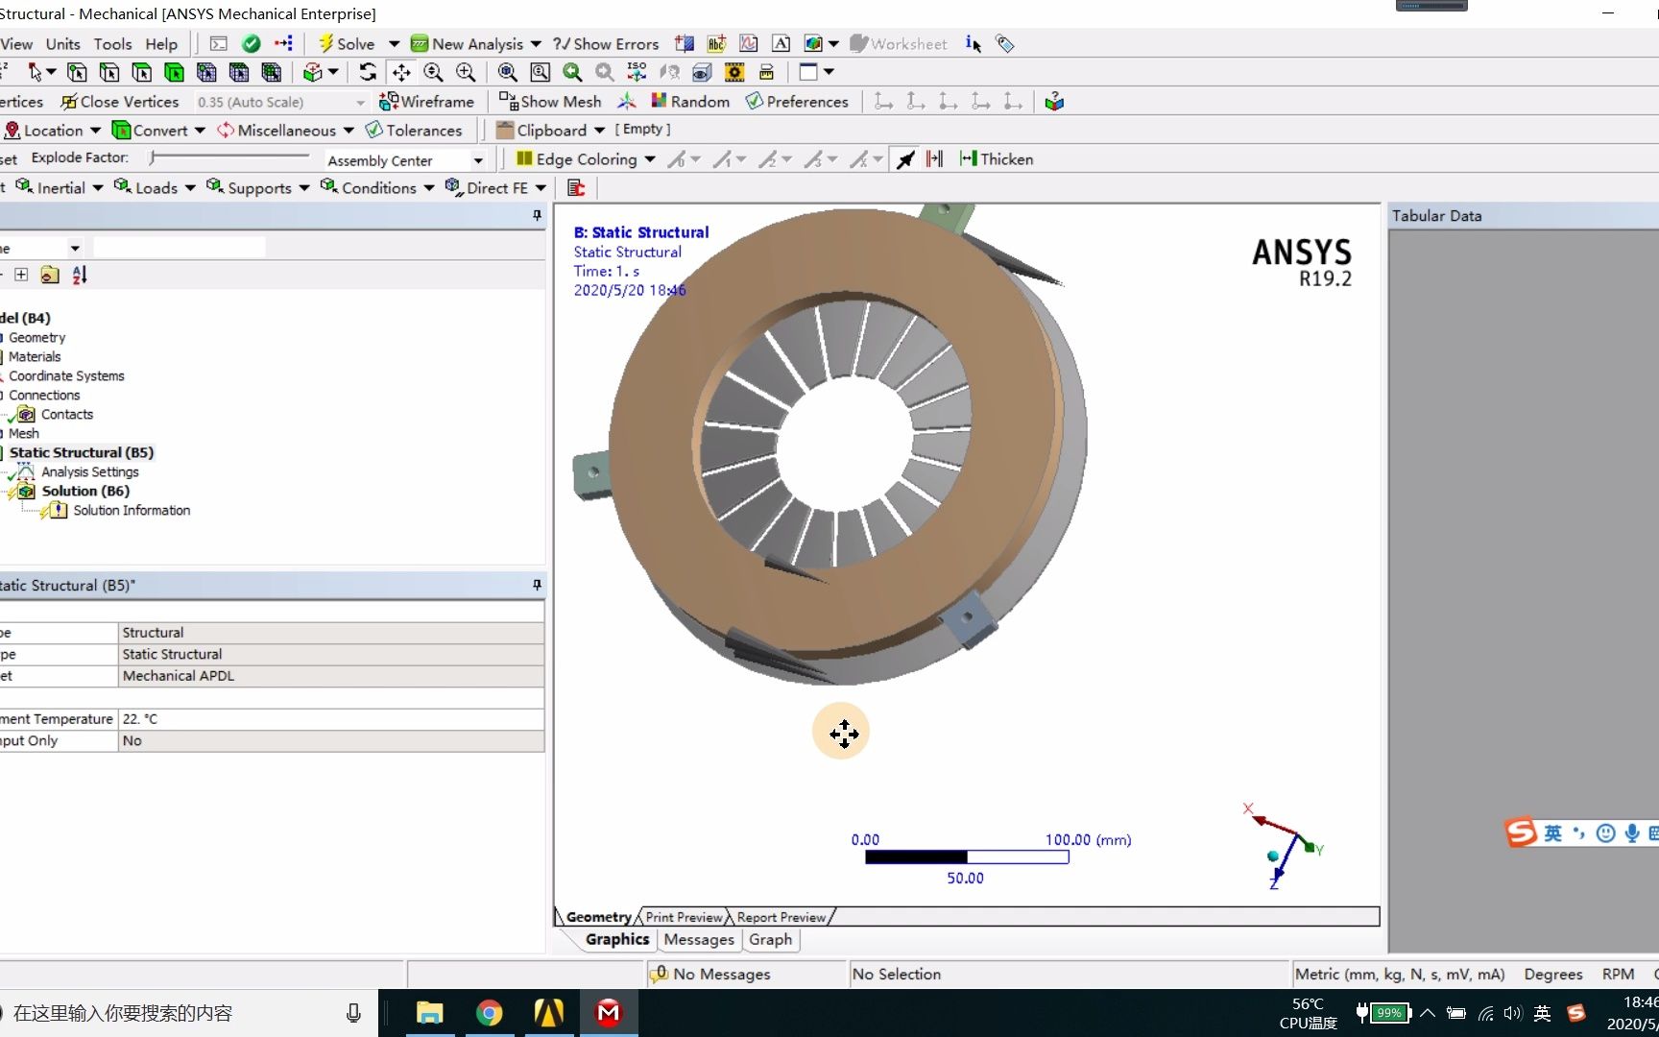Click the Tags icon
The width and height of the screenshot is (1659, 1037).
tap(1005, 44)
